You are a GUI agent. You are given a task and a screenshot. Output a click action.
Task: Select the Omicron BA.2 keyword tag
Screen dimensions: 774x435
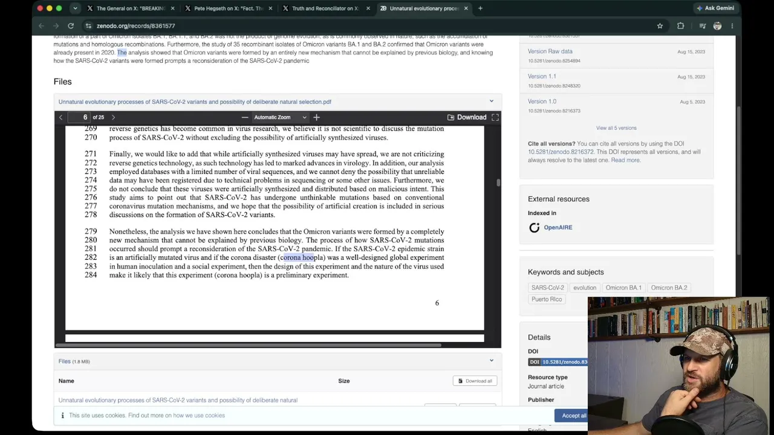[669, 288]
